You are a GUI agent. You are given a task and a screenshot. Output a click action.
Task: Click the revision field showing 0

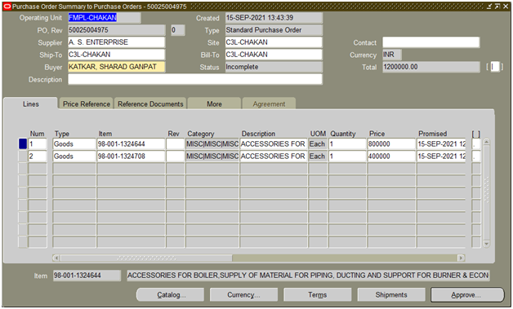[x=177, y=30]
